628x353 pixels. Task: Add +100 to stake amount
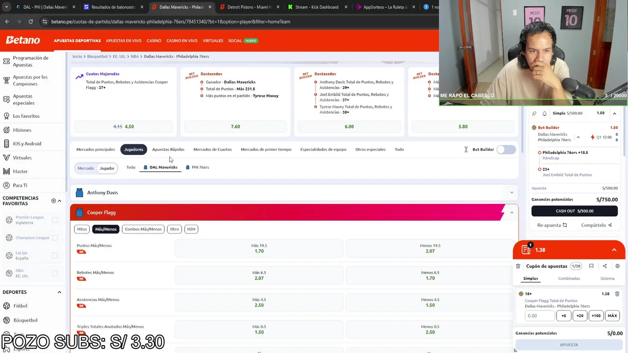tap(596, 316)
